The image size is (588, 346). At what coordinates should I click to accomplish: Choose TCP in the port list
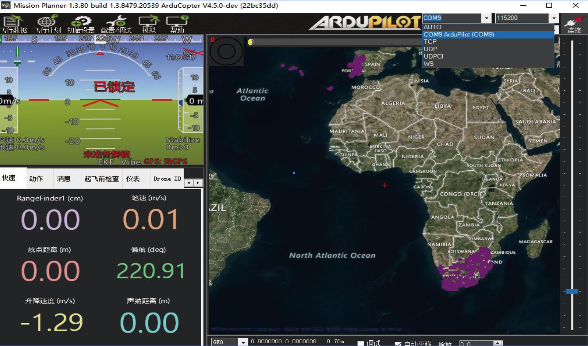tap(488, 42)
